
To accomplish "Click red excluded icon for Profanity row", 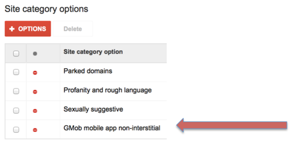I will (x=35, y=92).
